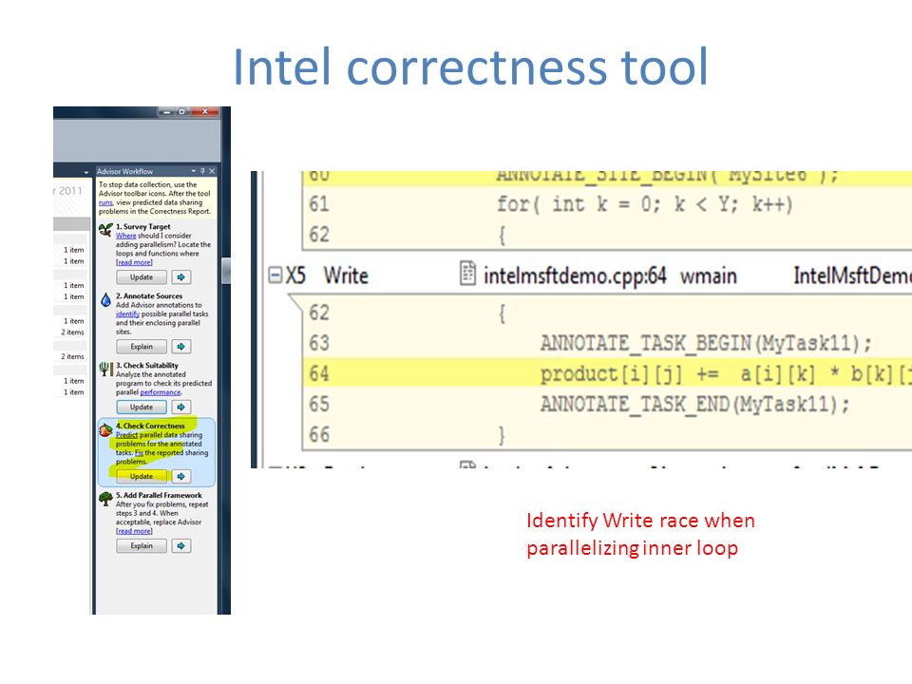The width and height of the screenshot is (912, 684).
Task: Click 'wmain' in the X5 row
Action: (709, 275)
